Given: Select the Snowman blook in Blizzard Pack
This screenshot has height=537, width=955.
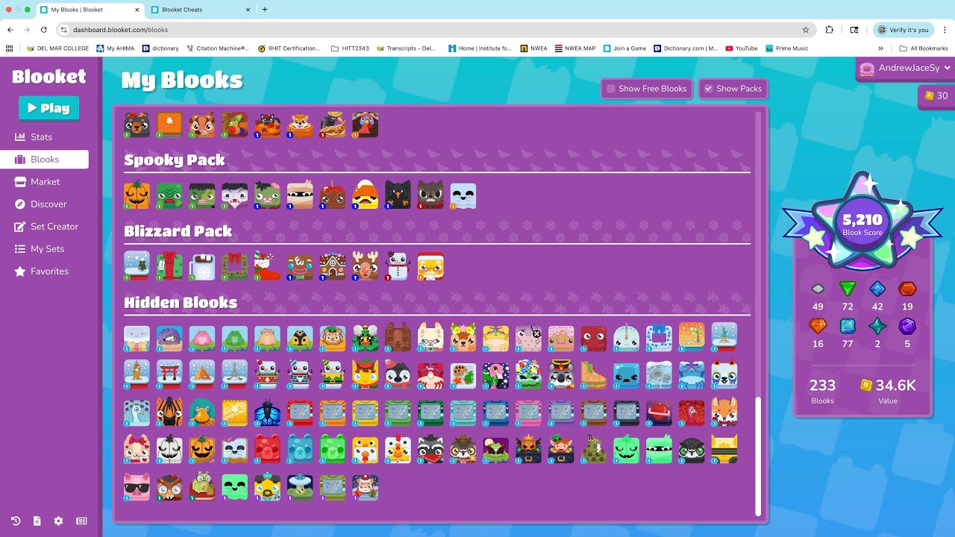Looking at the screenshot, I should (398, 266).
